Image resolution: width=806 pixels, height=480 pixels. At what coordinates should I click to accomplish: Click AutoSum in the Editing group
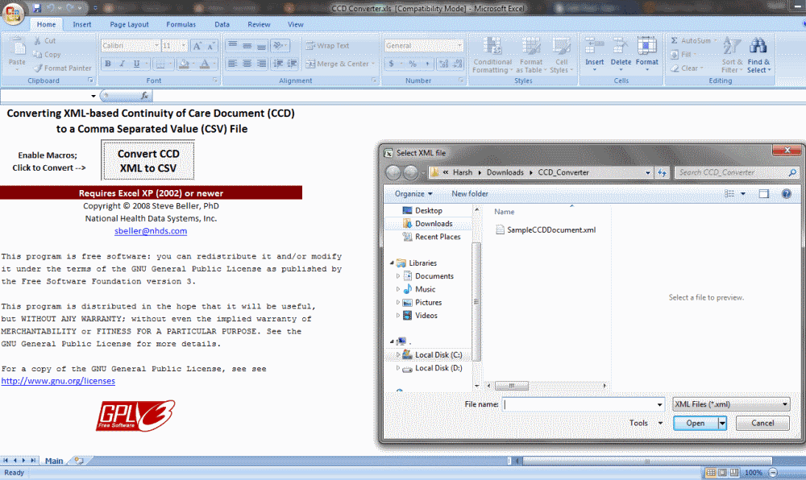pyautogui.click(x=694, y=40)
